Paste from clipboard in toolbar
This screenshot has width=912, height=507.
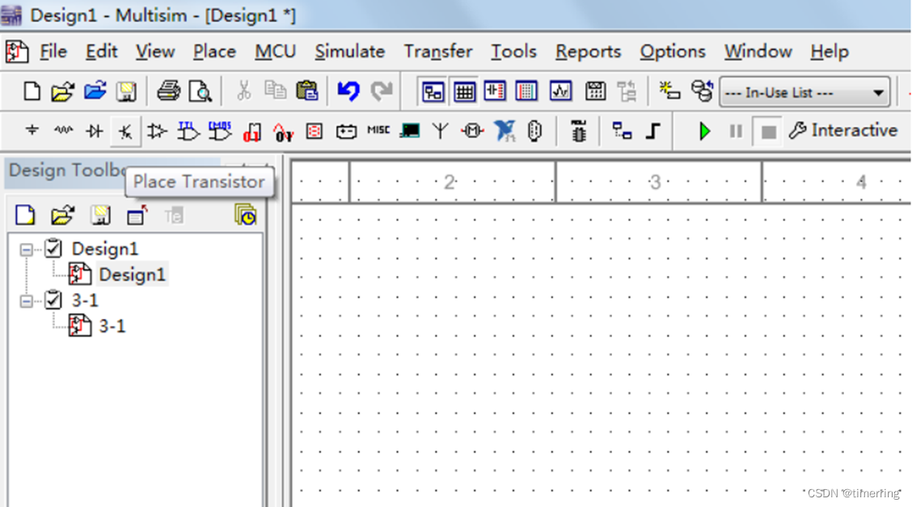tap(307, 91)
